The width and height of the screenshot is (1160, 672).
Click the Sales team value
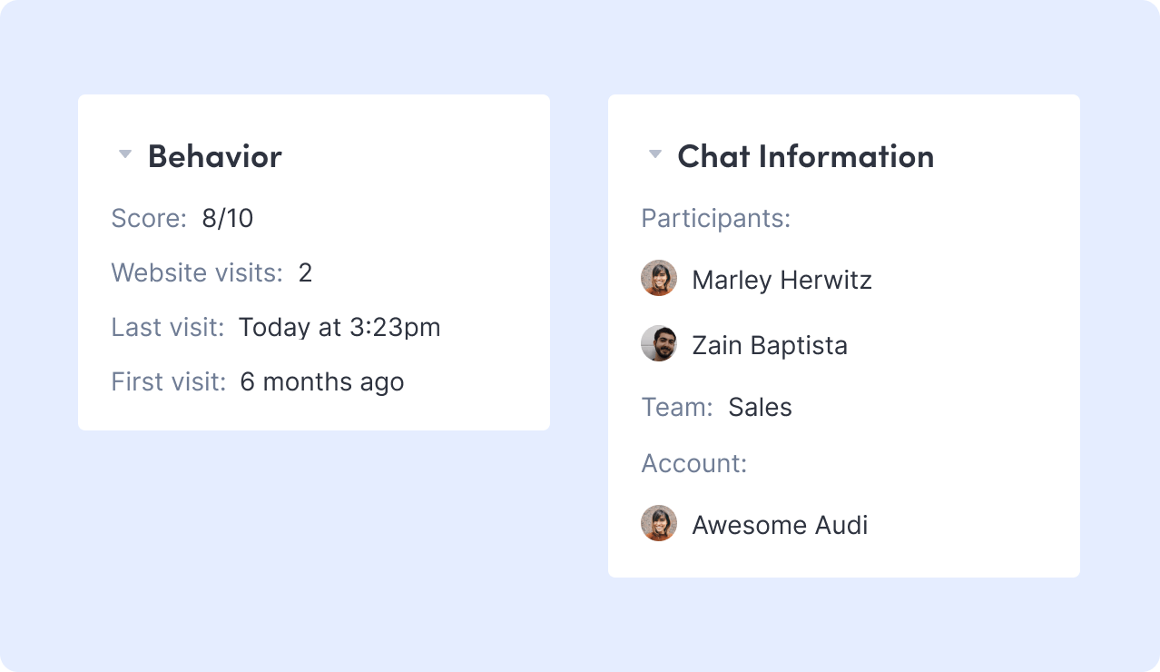coord(761,407)
